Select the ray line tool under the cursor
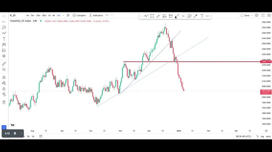Screen dimensions: 272x152 (x=177, y=16)
